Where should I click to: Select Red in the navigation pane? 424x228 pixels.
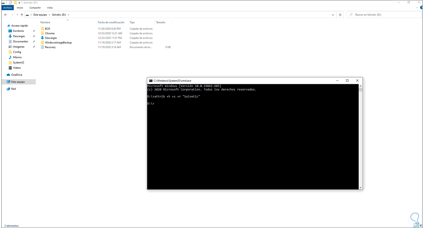pyautogui.click(x=12, y=89)
